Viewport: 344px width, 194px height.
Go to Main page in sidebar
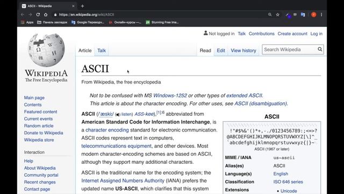pos(34,98)
